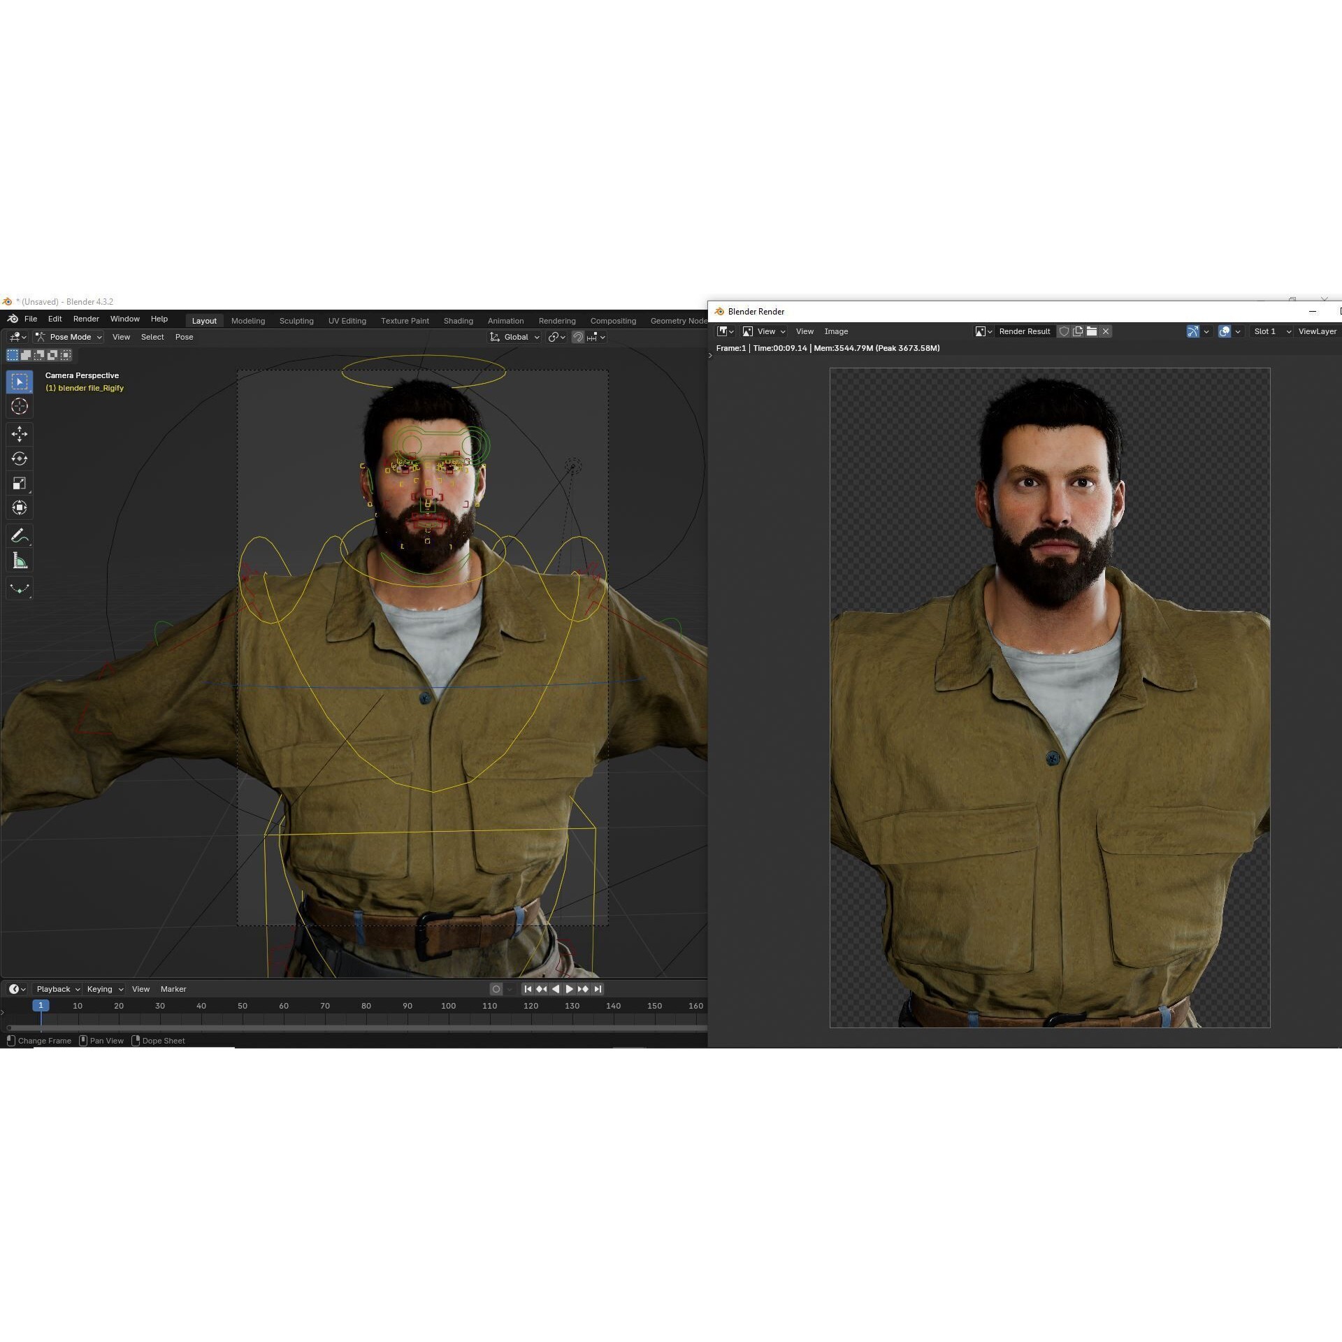Open the Image menu in Blender Render window
Image resolution: width=1342 pixels, height=1342 pixels.
(836, 331)
